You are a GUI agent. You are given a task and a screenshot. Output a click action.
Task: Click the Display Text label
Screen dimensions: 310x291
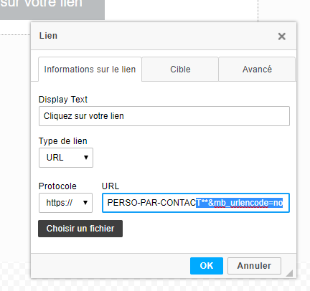(x=63, y=100)
